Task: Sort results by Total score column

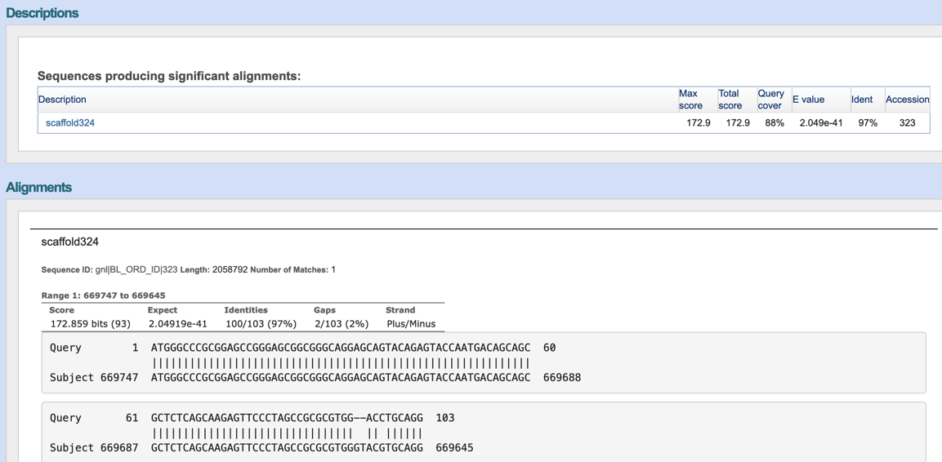Action: click(730, 100)
